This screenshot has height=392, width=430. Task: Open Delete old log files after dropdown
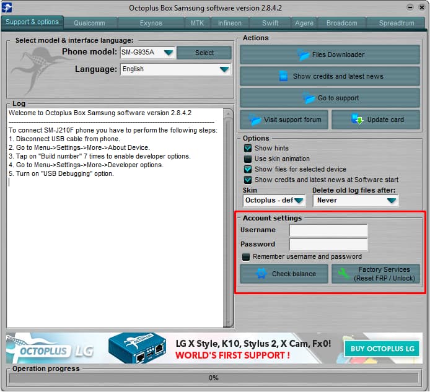coord(391,201)
